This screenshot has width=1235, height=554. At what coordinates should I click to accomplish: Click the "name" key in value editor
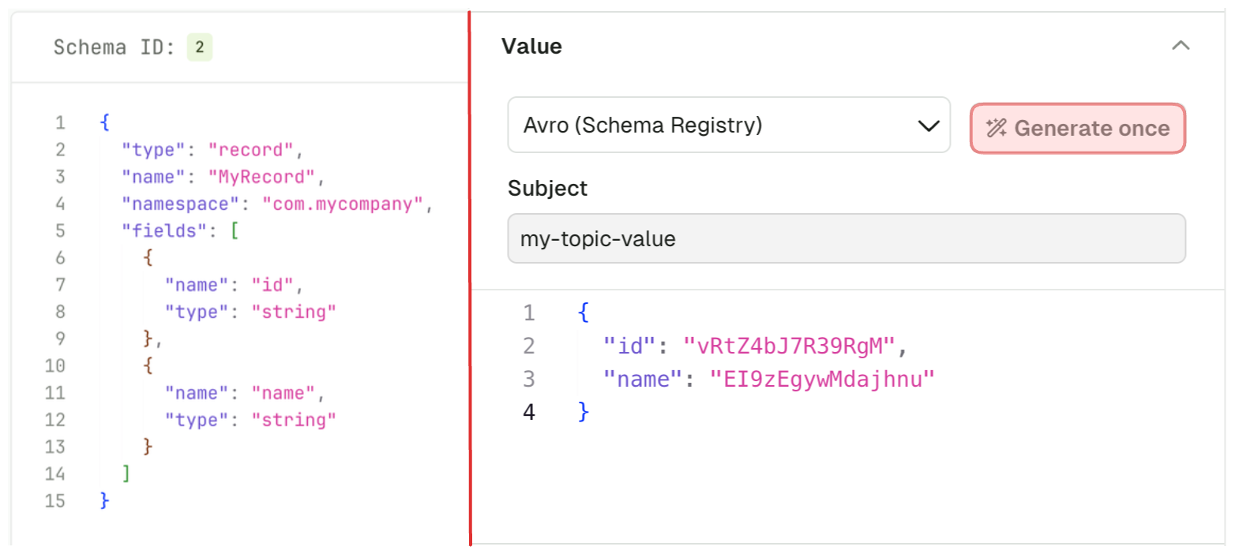[x=644, y=379]
